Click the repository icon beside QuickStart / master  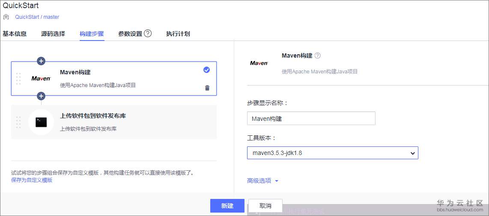6,17
